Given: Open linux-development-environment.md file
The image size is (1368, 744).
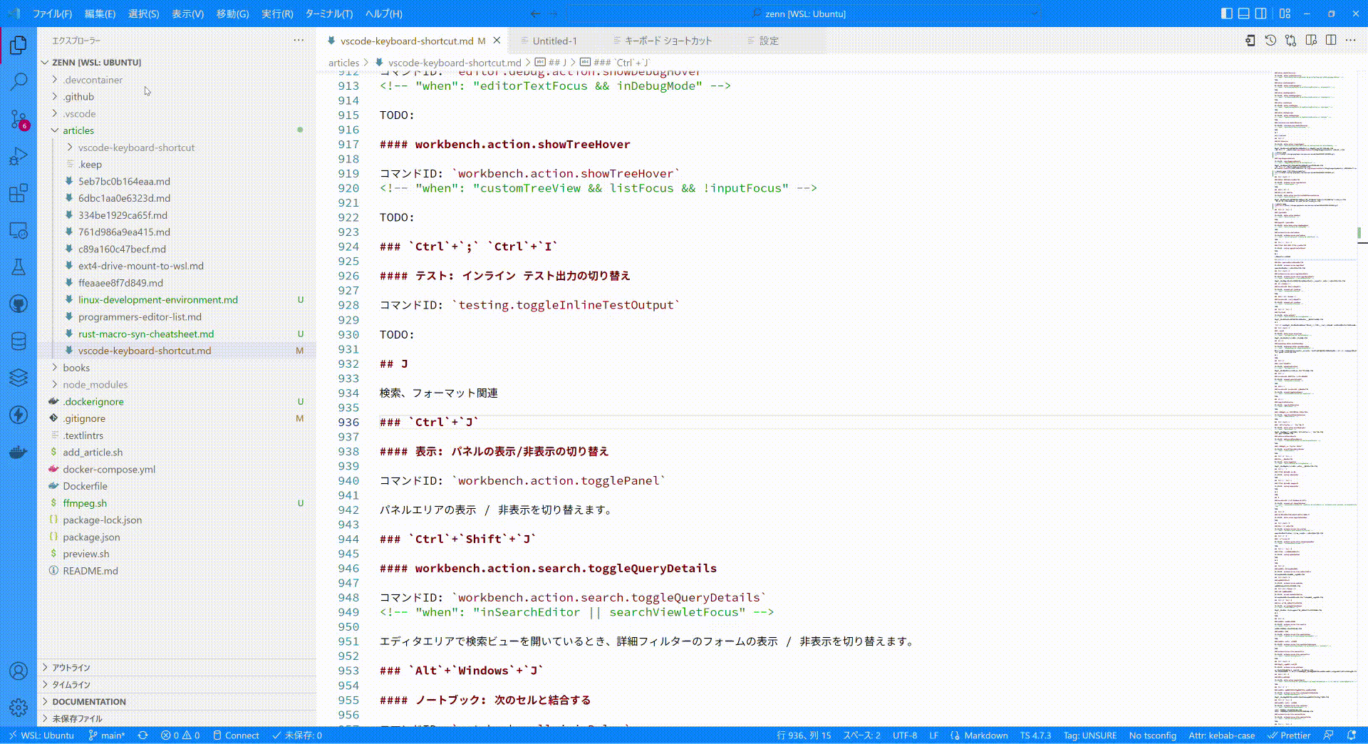Looking at the screenshot, I should [158, 300].
